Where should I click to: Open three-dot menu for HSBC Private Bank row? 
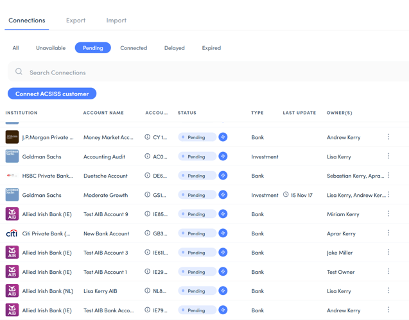point(388,176)
